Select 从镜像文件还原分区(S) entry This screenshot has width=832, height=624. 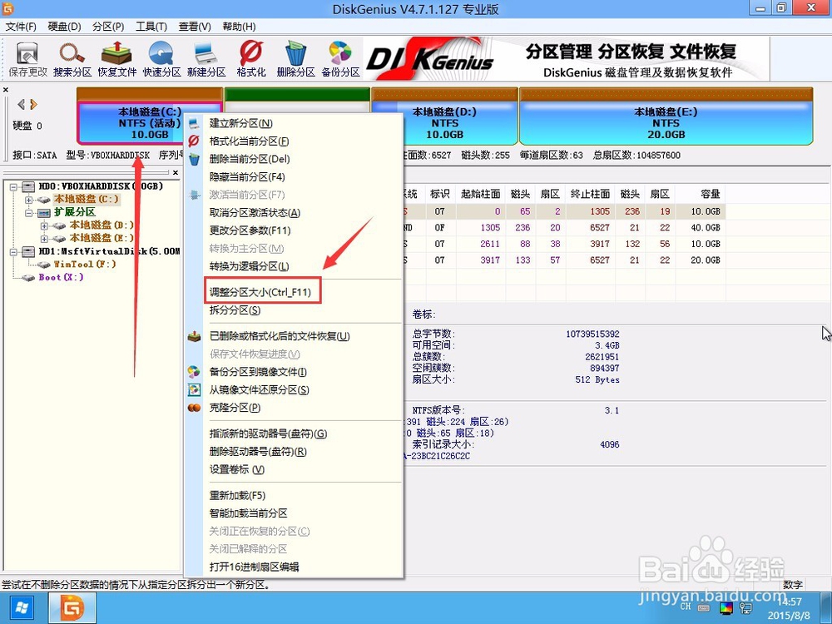(259, 390)
